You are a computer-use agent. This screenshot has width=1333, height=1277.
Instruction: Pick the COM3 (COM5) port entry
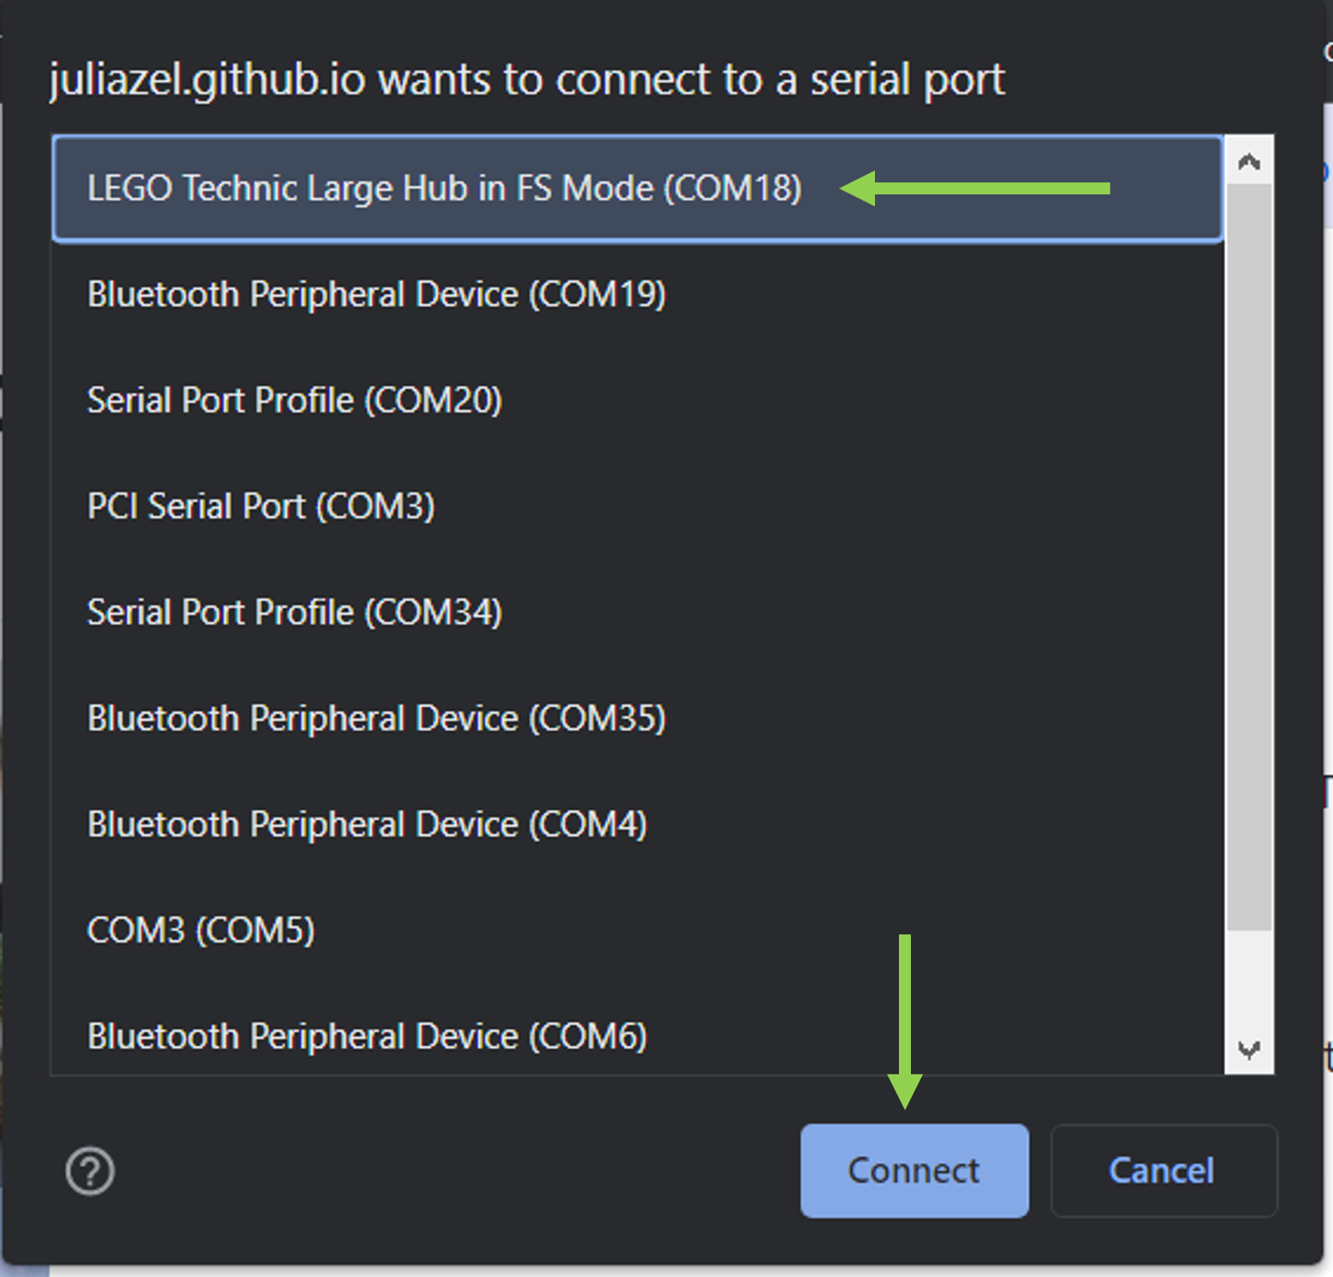[201, 930]
